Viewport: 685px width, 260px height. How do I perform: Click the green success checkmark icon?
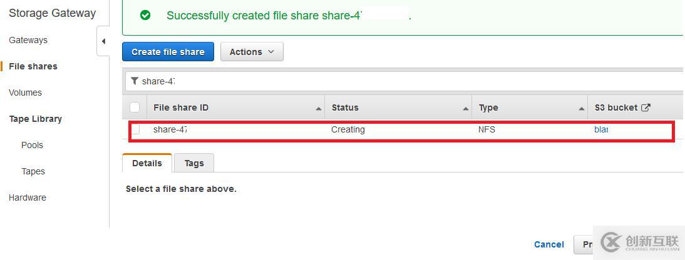pos(145,15)
